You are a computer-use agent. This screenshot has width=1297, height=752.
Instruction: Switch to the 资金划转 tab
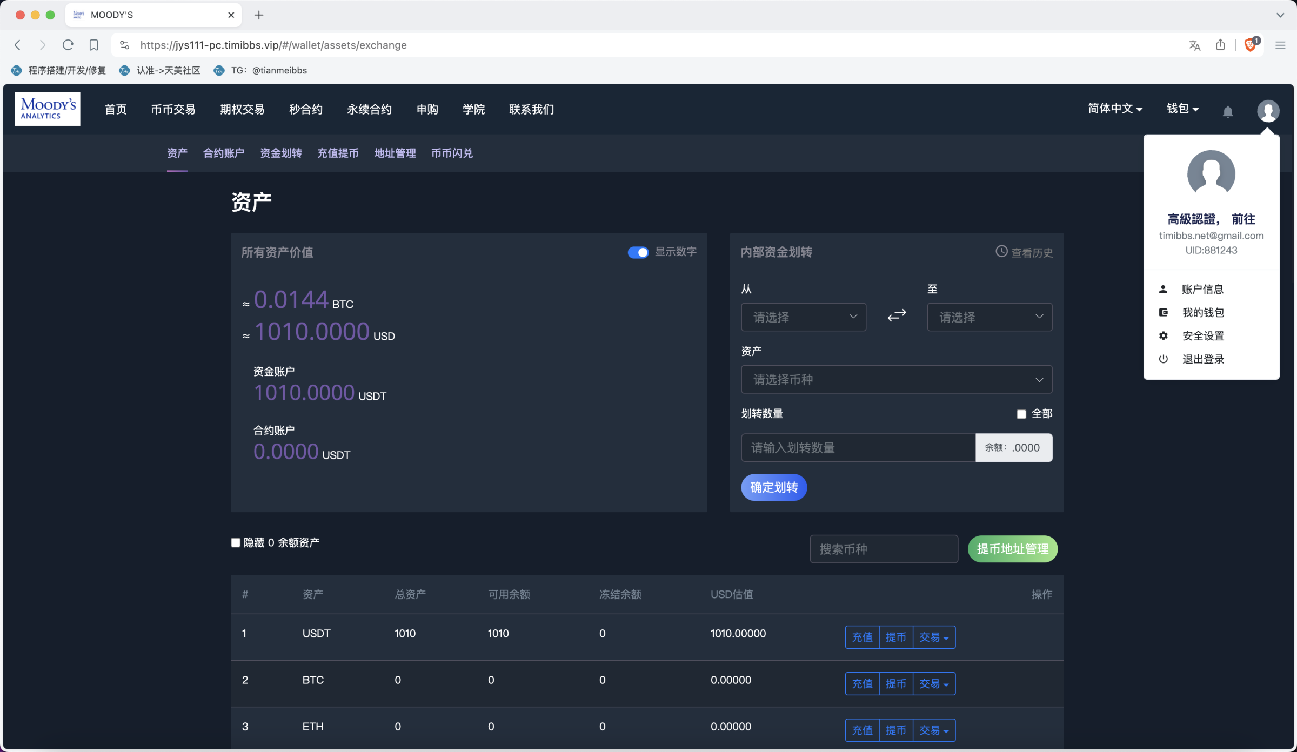point(280,153)
